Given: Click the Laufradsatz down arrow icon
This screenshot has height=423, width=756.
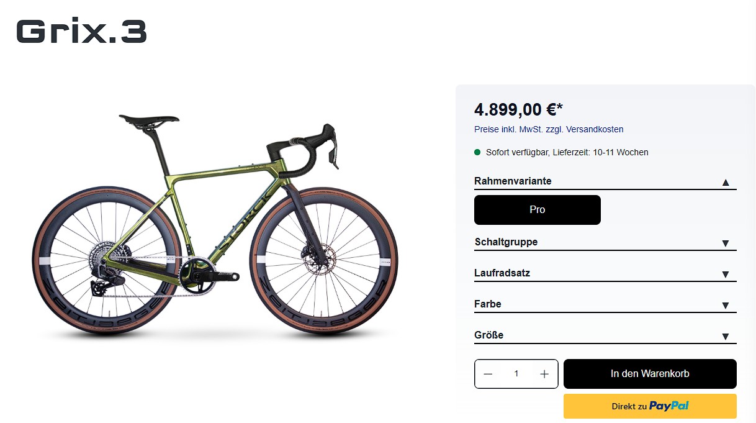Looking at the screenshot, I should tap(725, 275).
